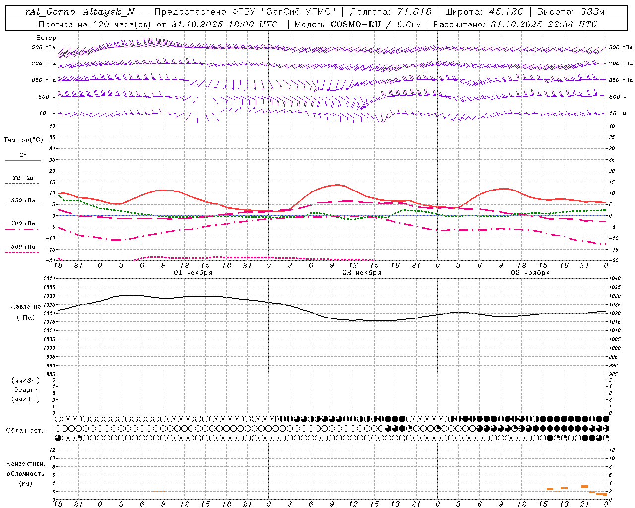The width and height of the screenshot is (635, 508).
Task: Click the date label 03 ноября under temperature chart
Action: coord(530,273)
